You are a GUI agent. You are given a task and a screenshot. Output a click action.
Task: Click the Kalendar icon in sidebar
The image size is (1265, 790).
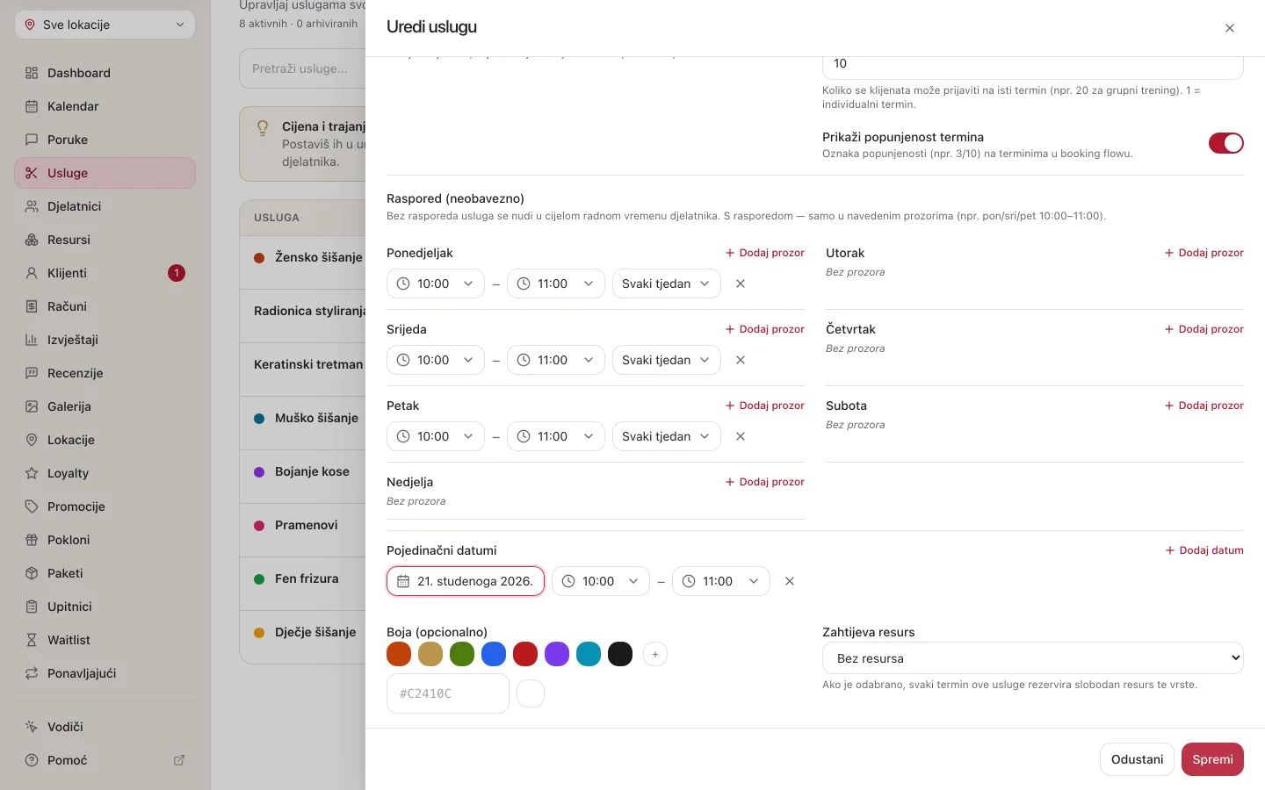[32, 106]
